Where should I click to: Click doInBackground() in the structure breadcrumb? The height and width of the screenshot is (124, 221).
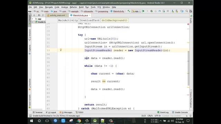(114, 20)
